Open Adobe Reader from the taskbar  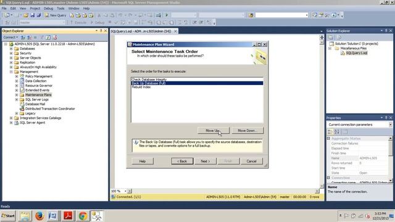pos(68,216)
